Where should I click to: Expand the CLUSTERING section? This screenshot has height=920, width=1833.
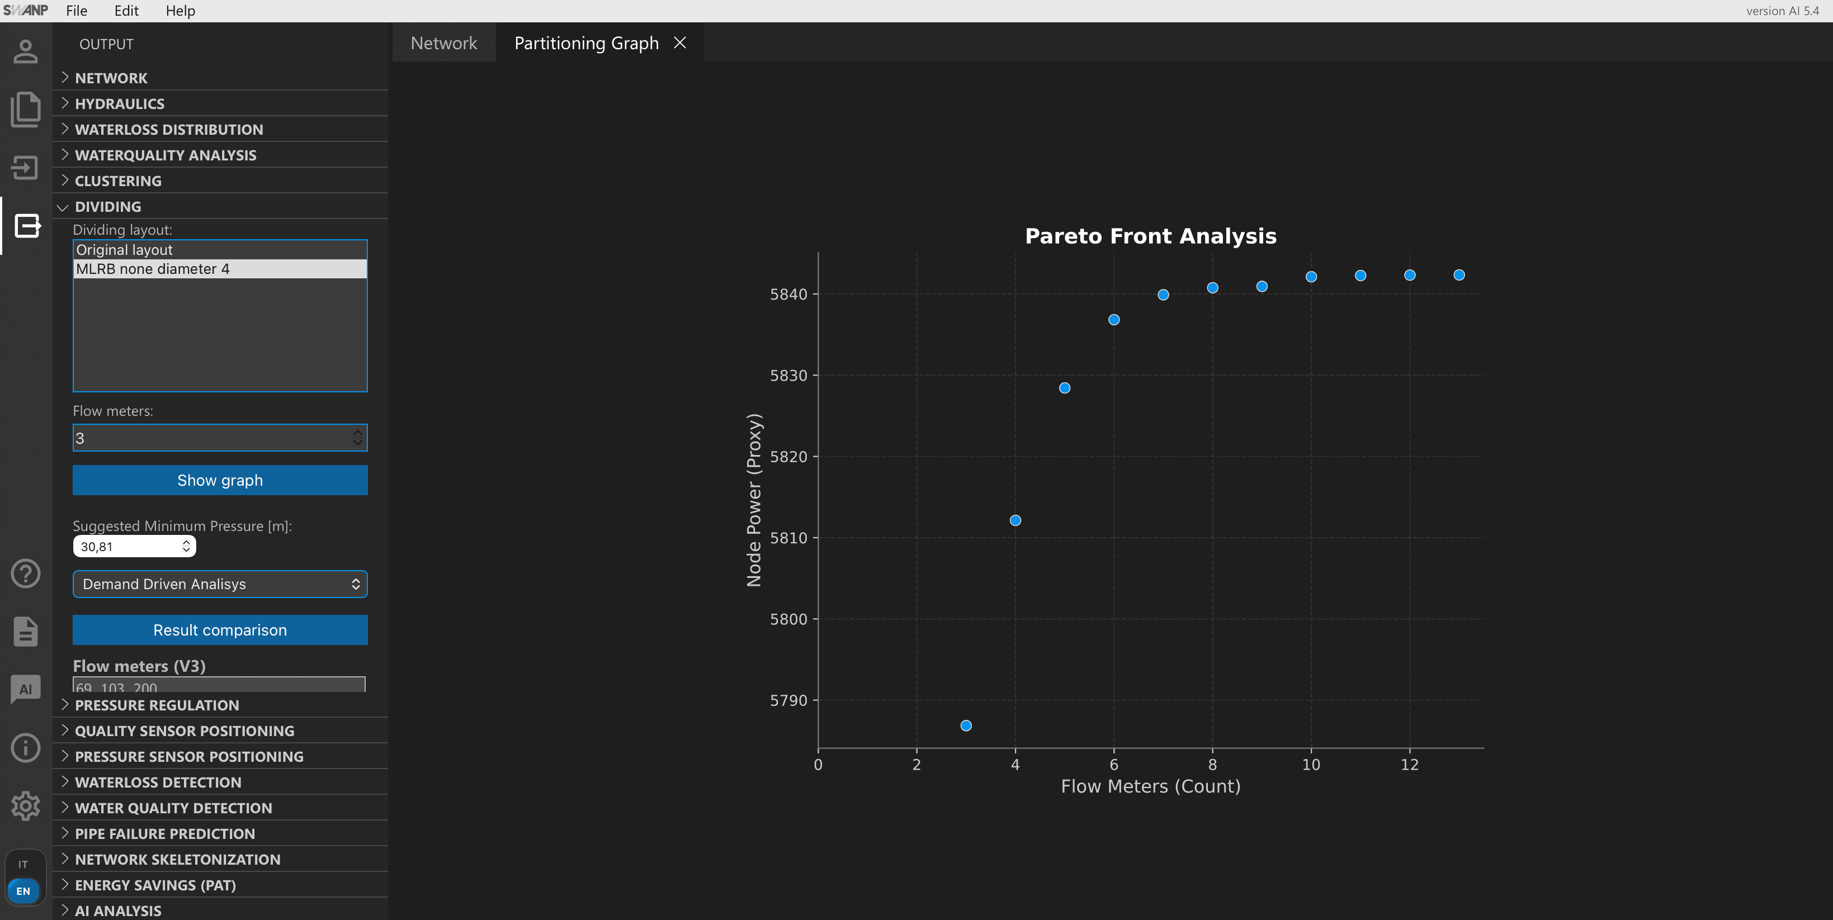click(x=220, y=180)
